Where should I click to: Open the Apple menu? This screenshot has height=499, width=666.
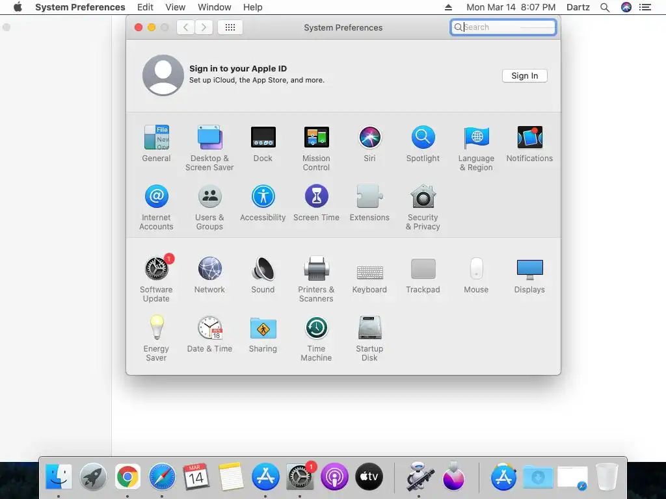(x=18, y=7)
